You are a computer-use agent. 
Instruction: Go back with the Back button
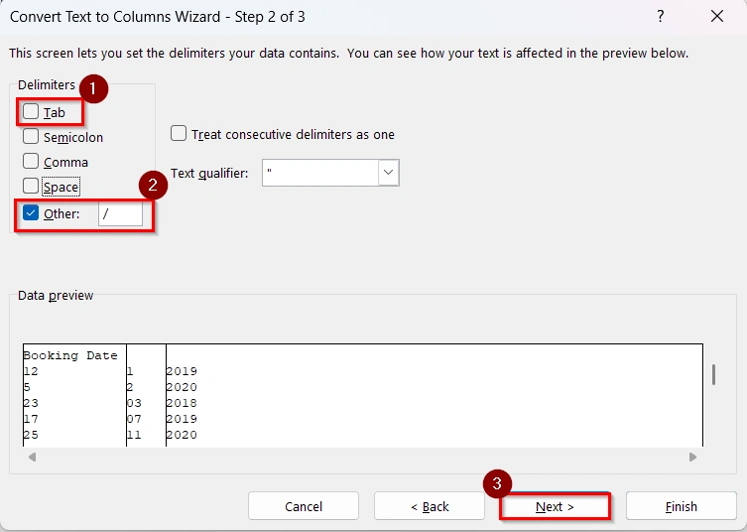click(x=429, y=506)
